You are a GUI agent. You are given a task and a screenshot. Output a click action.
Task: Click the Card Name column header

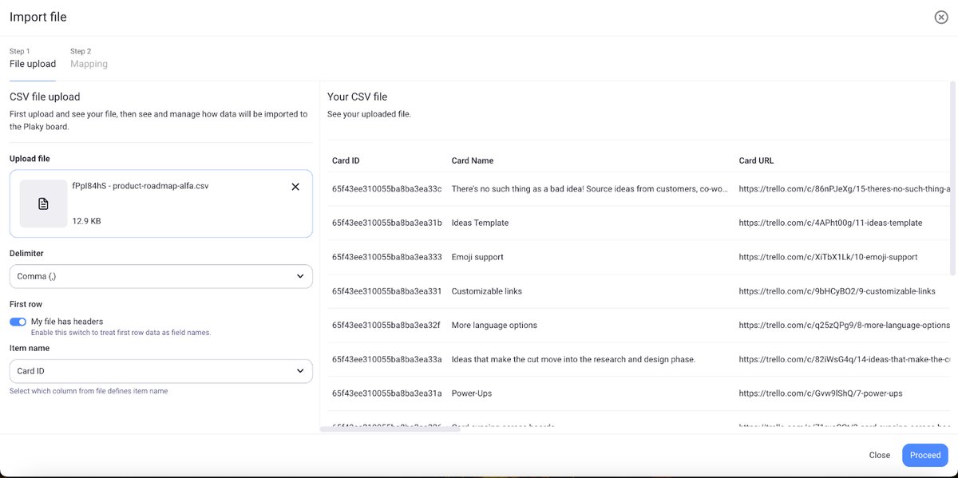(x=473, y=160)
